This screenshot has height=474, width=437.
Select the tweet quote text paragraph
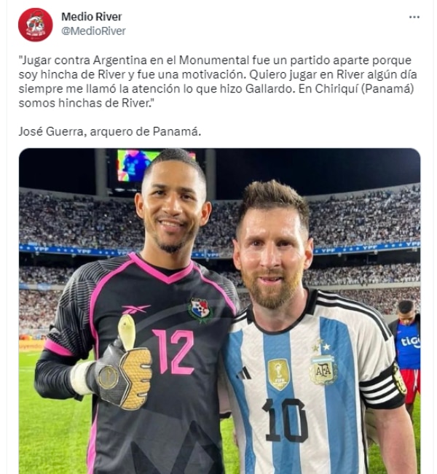tap(218, 82)
